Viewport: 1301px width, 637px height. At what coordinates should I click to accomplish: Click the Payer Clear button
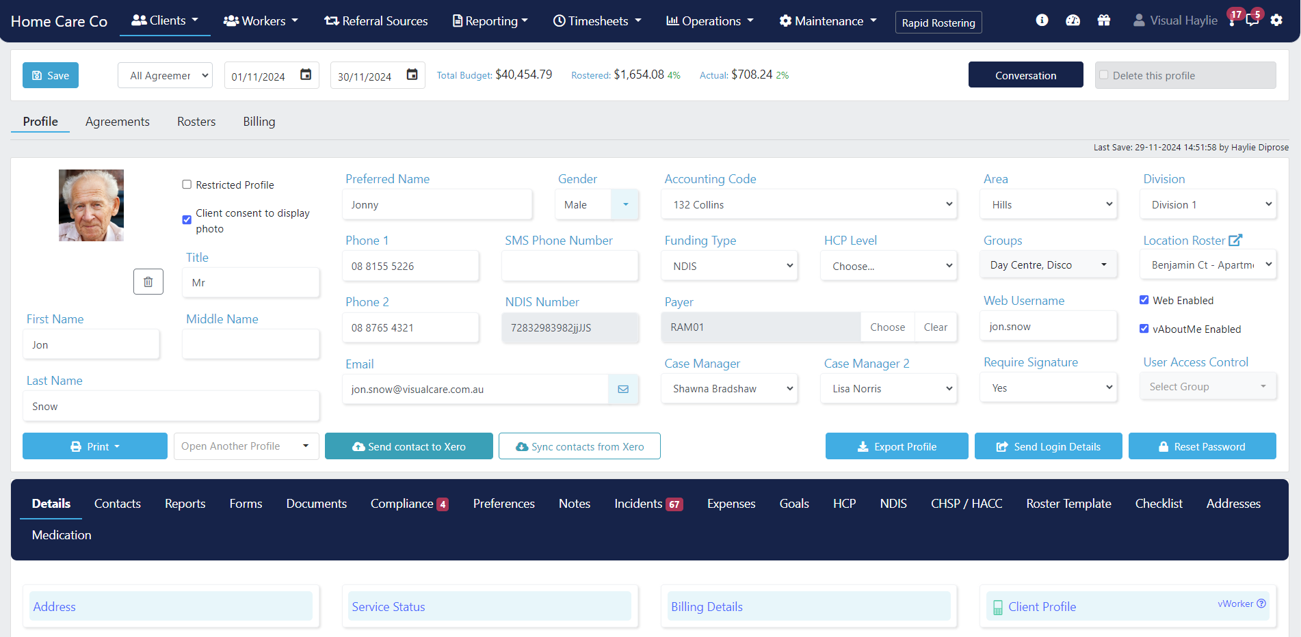click(x=936, y=327)
